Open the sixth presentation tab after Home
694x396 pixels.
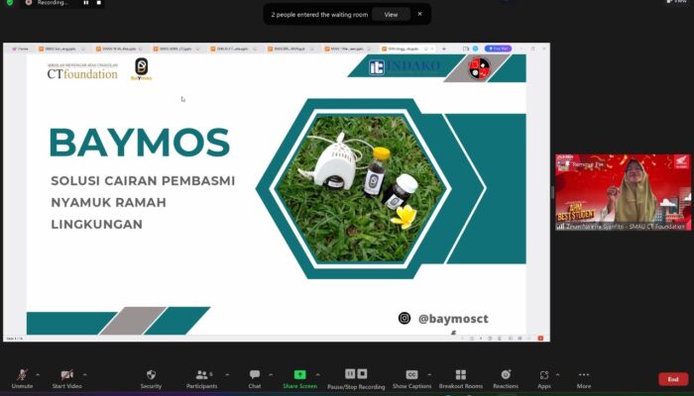point(348,49)
